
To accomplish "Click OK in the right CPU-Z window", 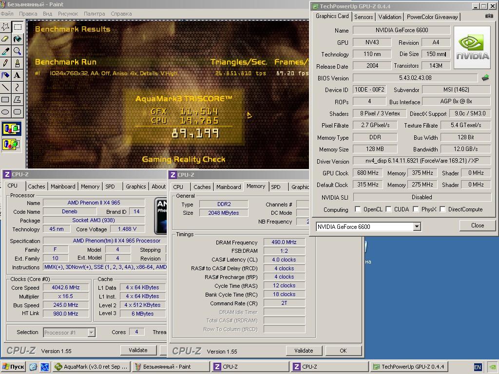I will point(343,351).
